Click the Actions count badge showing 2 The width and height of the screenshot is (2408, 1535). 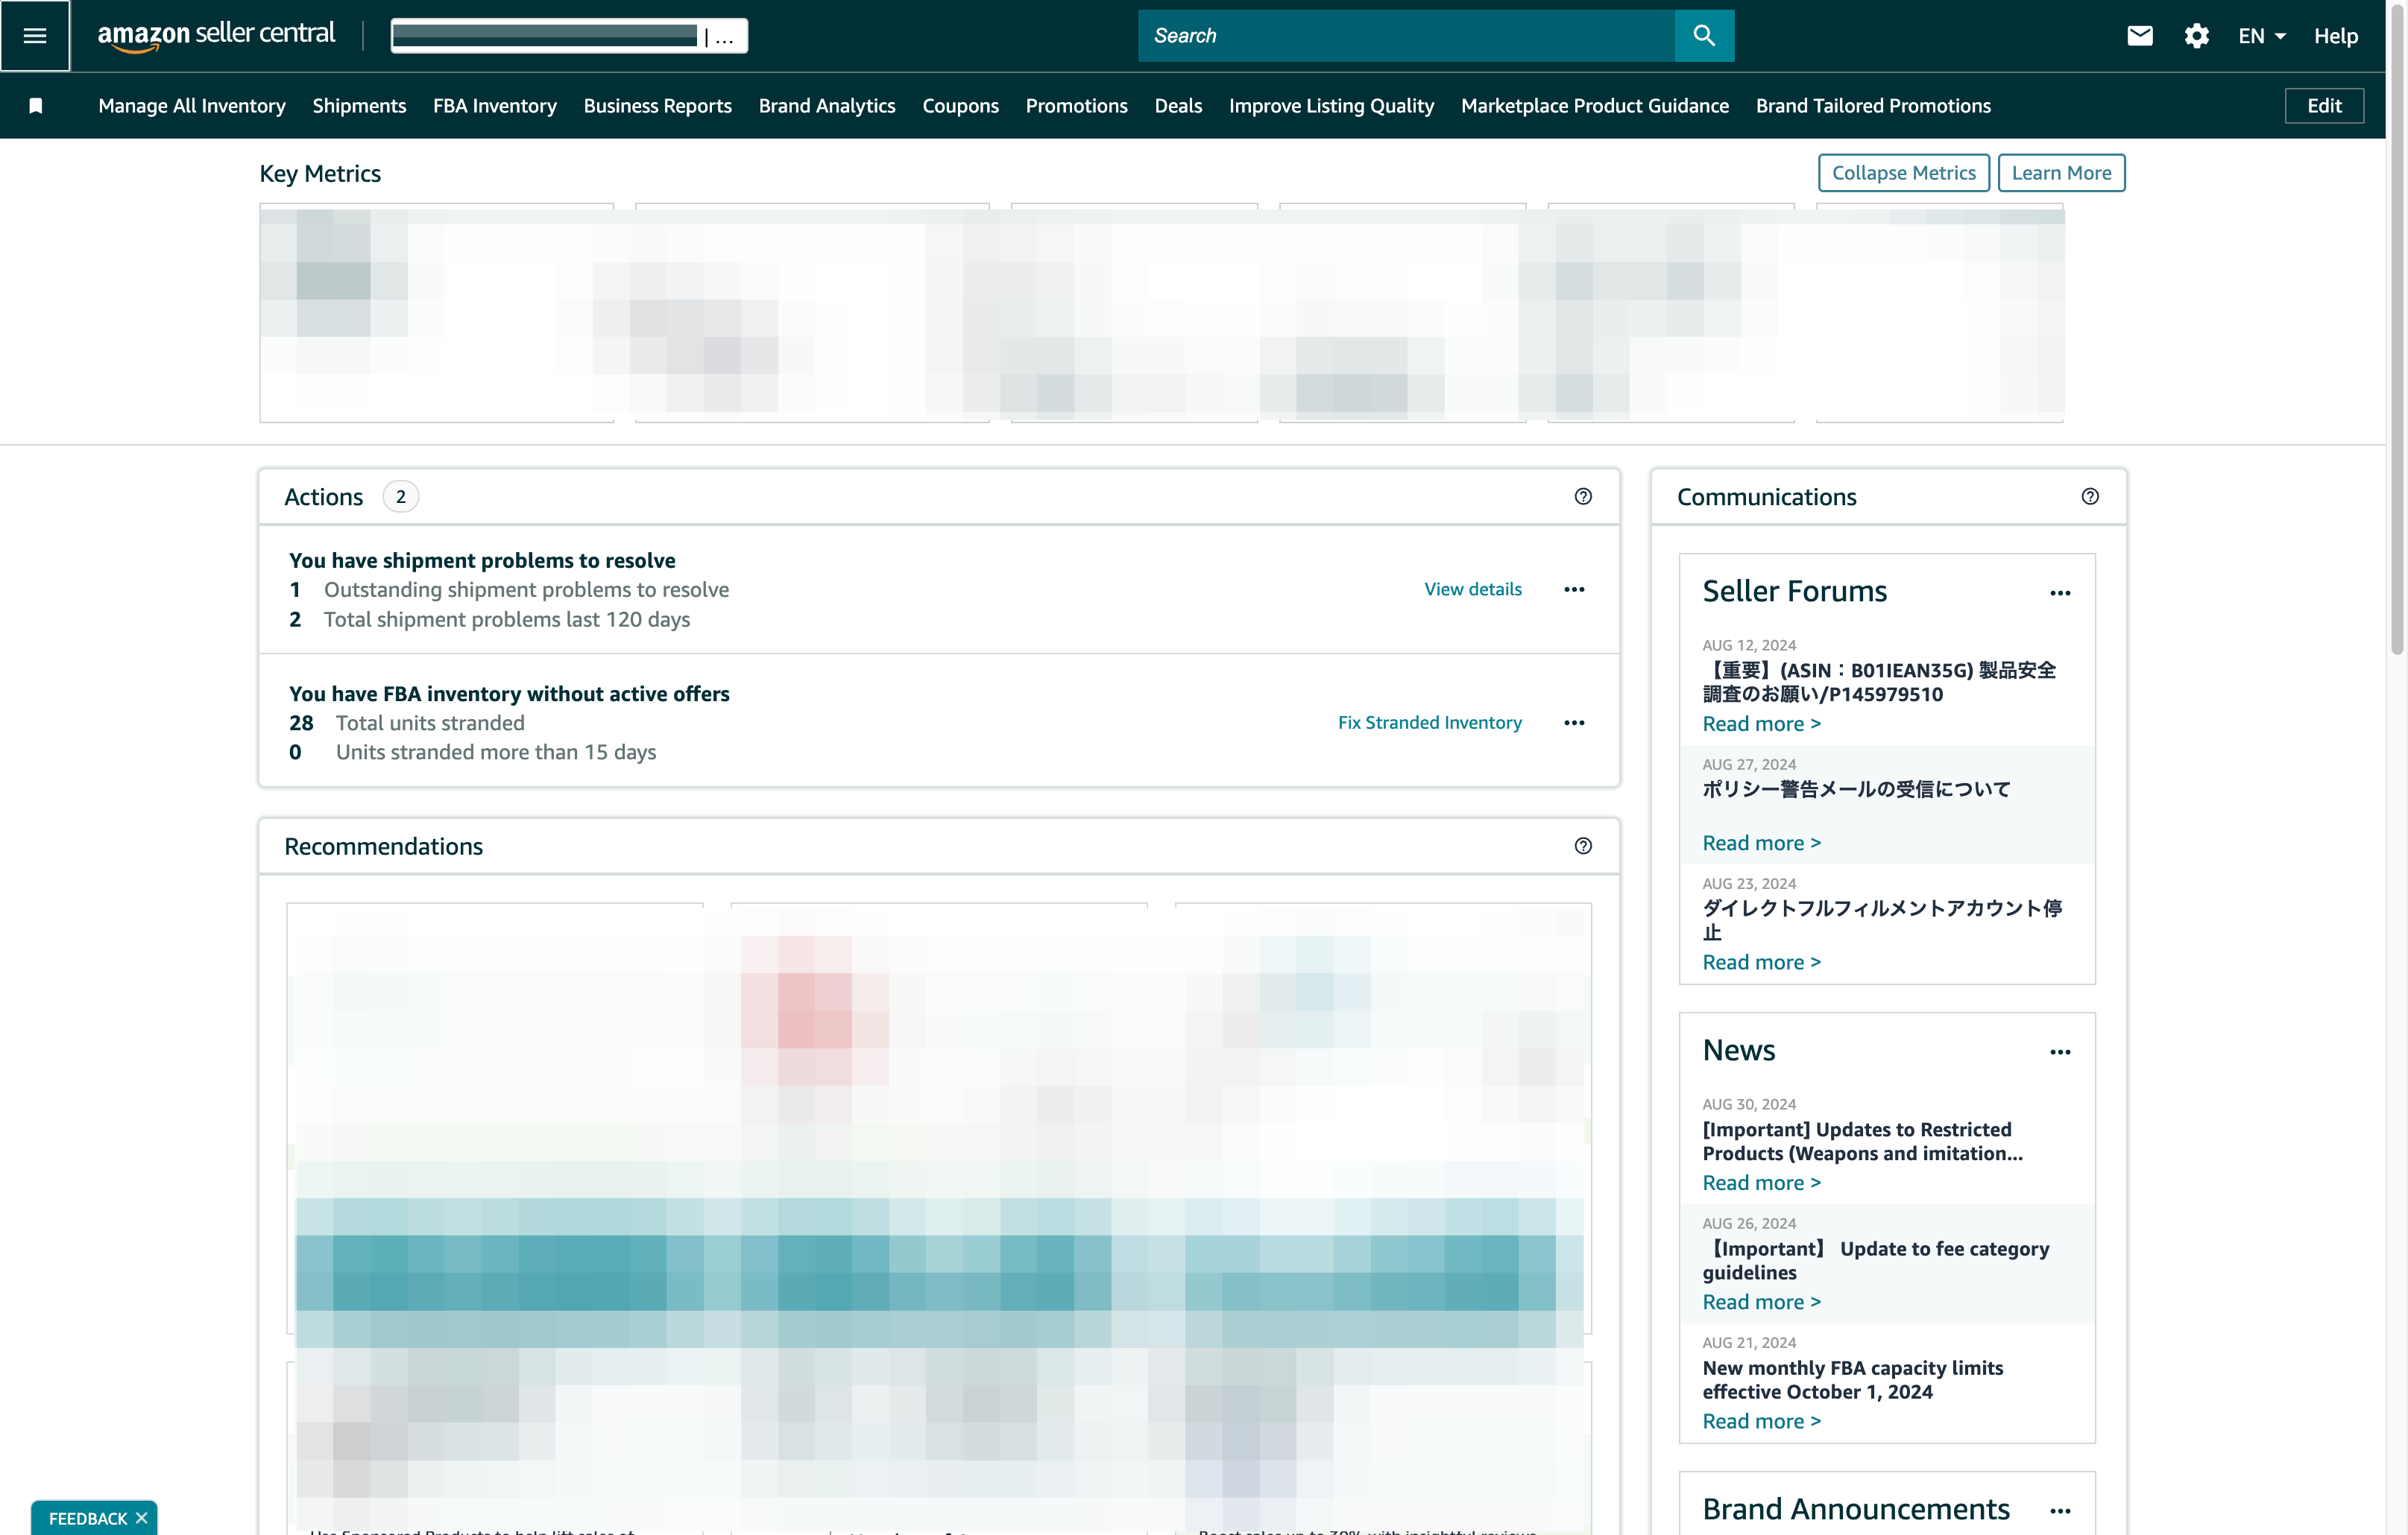pos(401,497)
